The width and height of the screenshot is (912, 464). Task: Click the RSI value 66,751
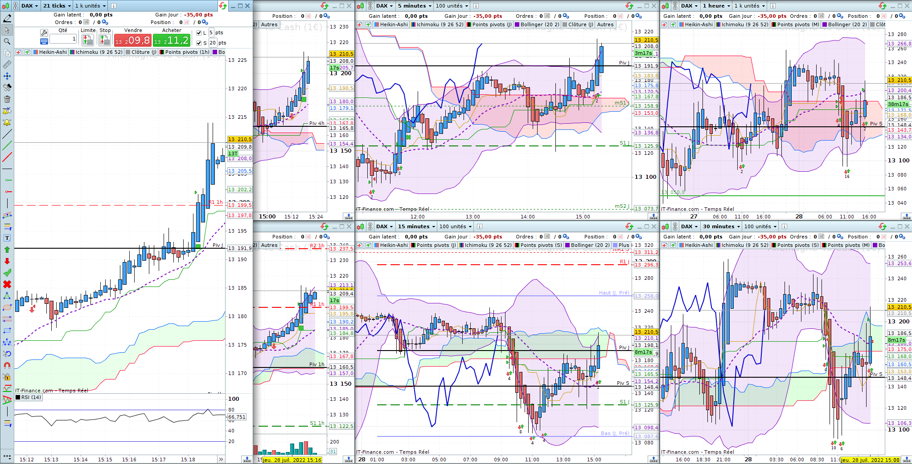(x=237, y=417)
